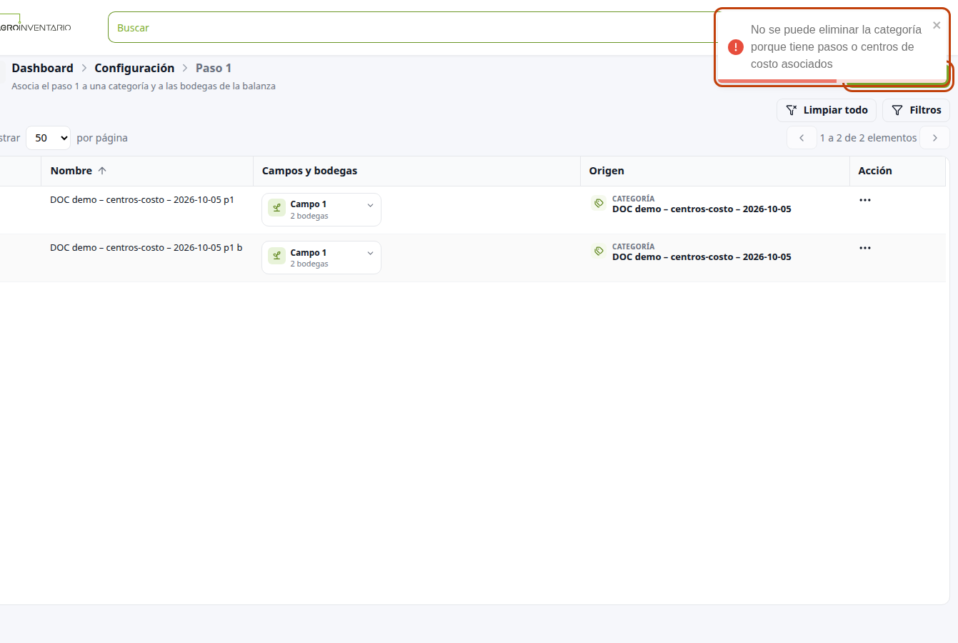Image resolution: width=958 pixels, height=643 pixels.
Task: Sort by Nombre using the arrow icon
Action: click(102, 171)
